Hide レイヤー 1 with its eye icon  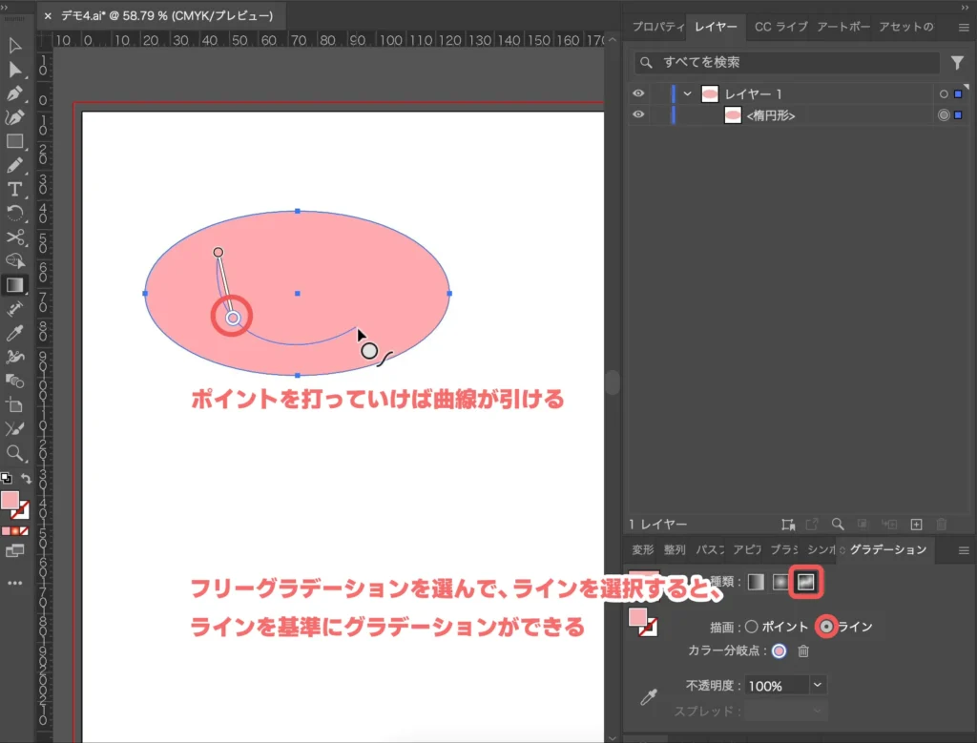click(x=638, y=93)
